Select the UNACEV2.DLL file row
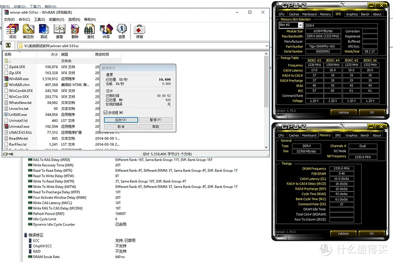The image size is (393, 262). pos(62,132)
